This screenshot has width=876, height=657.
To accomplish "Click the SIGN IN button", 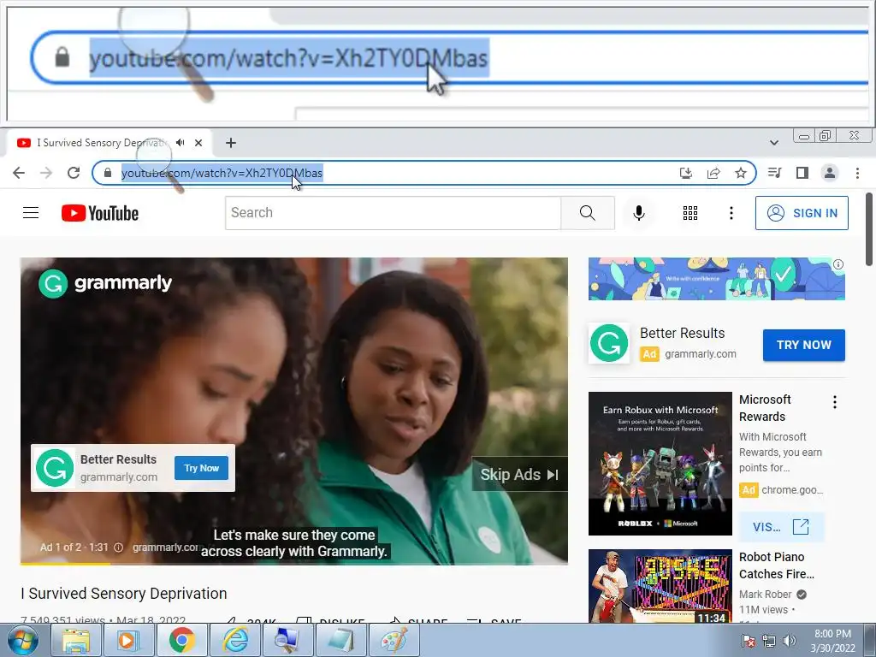I will [x=802, y=213].
